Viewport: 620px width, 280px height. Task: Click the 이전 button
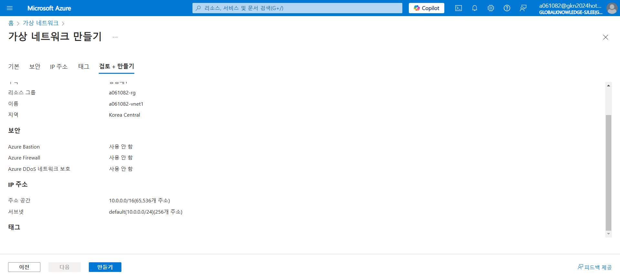pos(24,267)
